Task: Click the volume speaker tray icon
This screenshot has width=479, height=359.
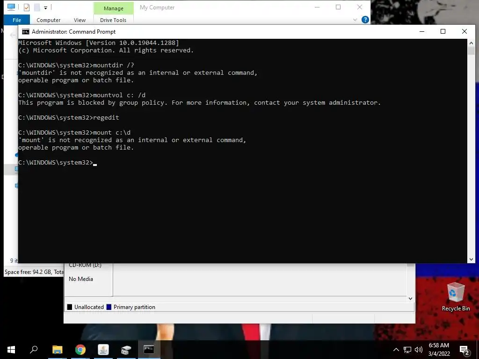Action: point(419,350)
